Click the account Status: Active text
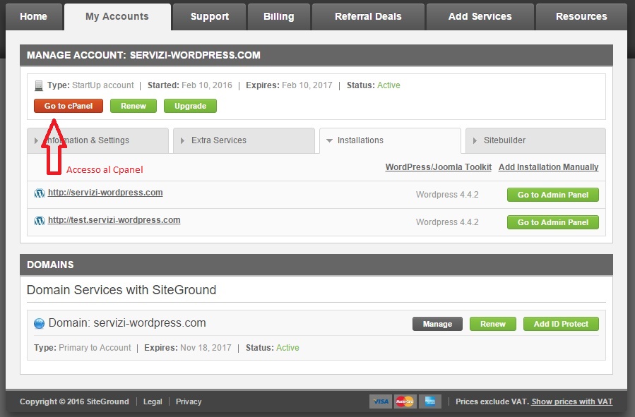 tap(374, 85)
